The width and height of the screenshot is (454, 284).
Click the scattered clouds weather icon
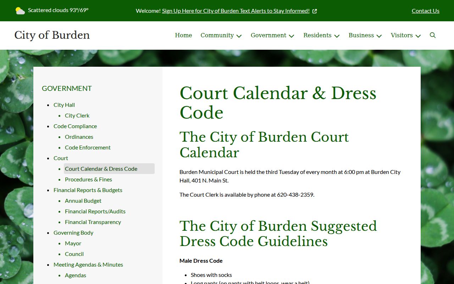[20, 11]
